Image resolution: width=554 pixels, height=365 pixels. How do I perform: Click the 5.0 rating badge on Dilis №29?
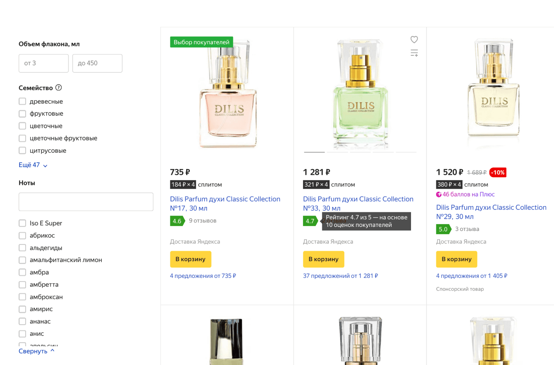(x=443, y=229)
